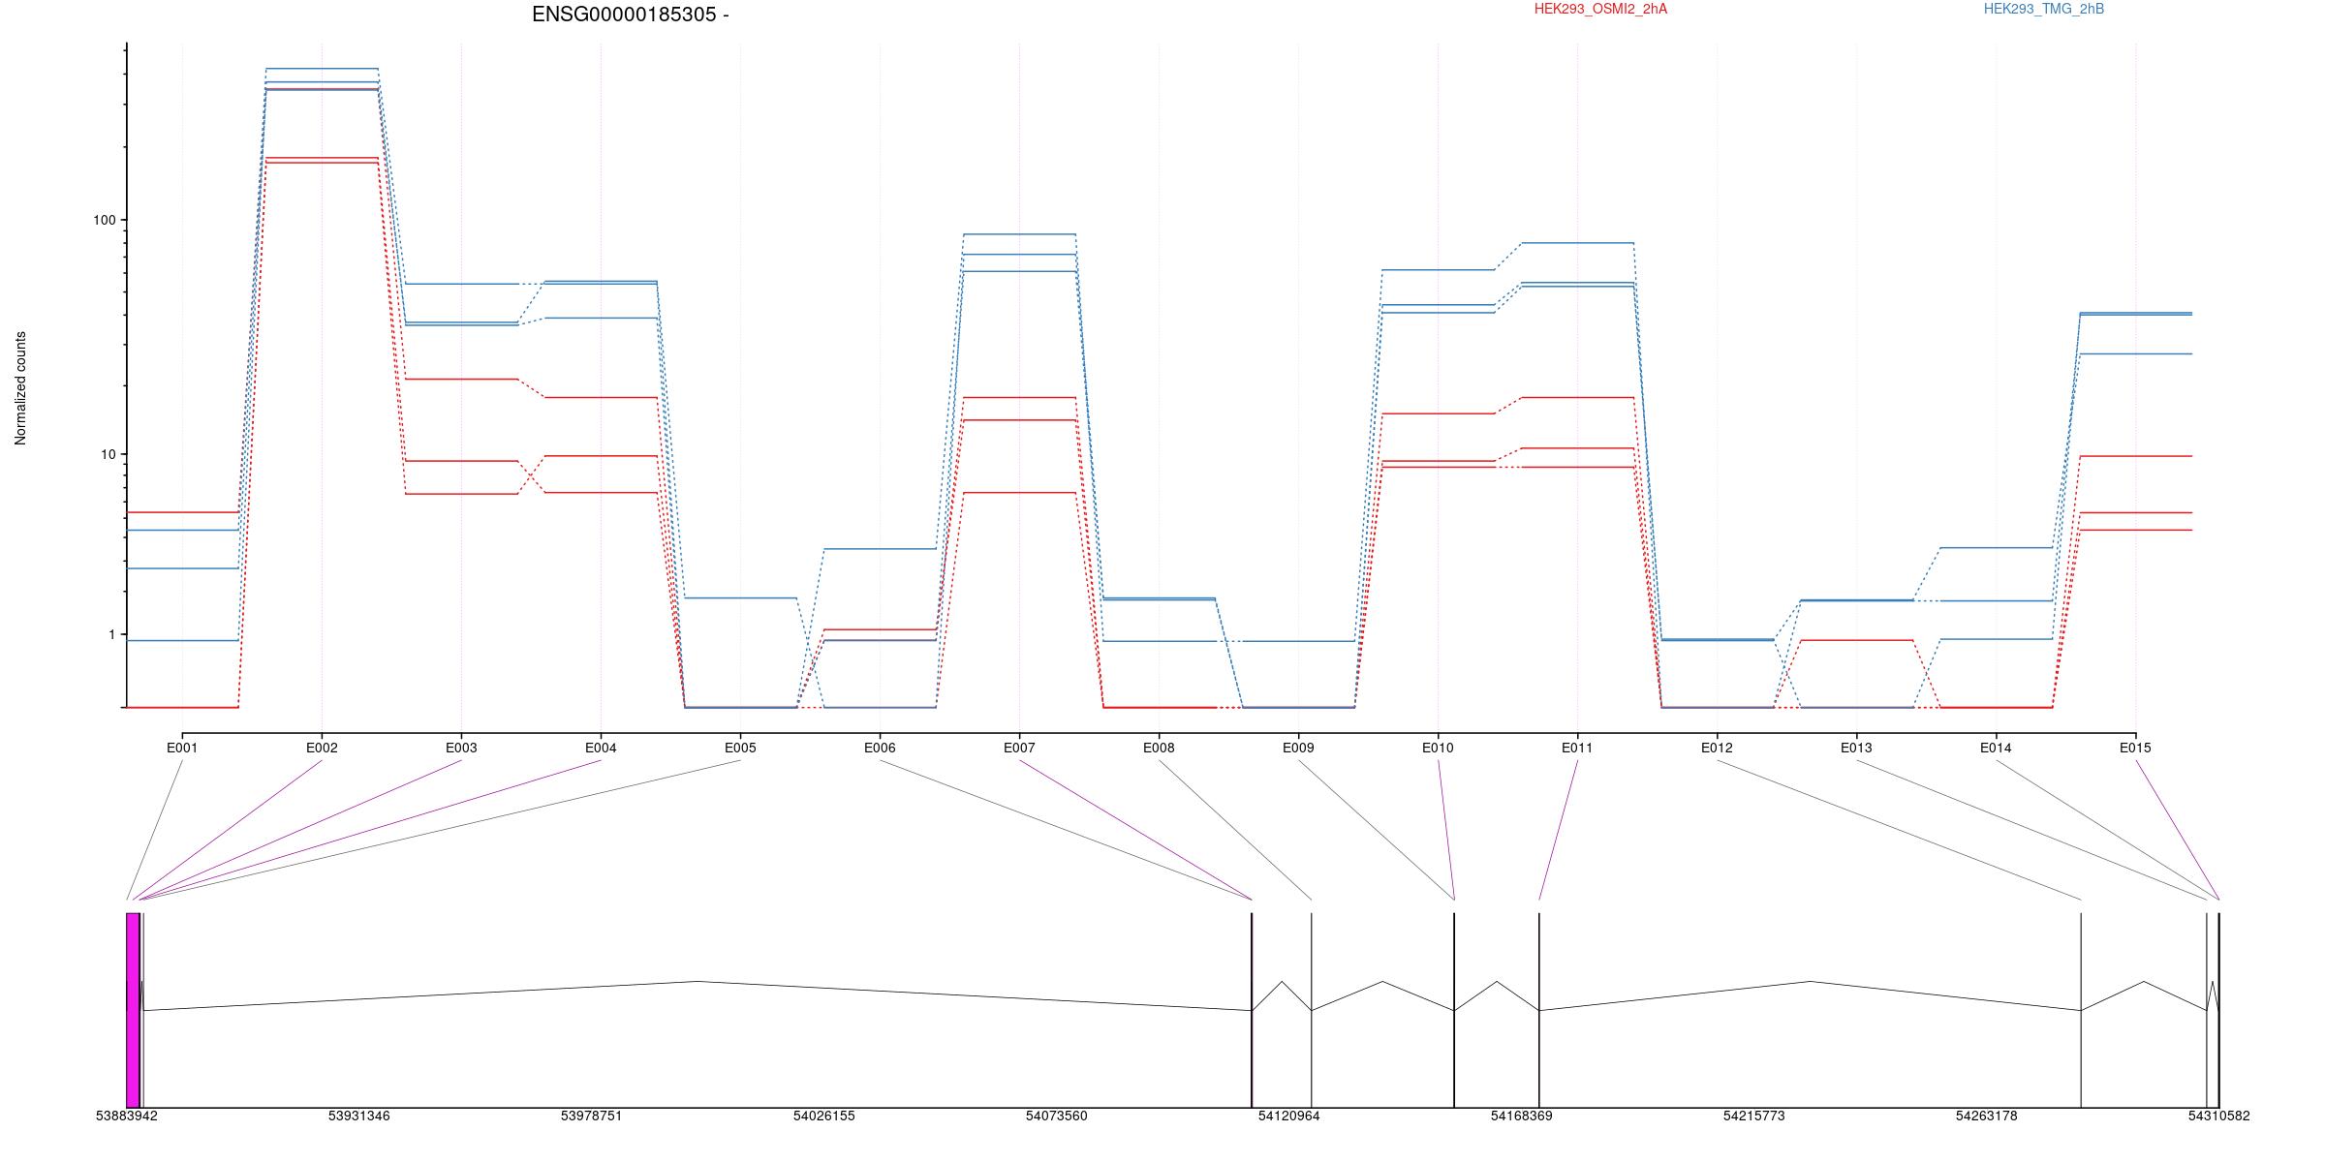Click y-axis tick label 1

(x=111, y=634)
